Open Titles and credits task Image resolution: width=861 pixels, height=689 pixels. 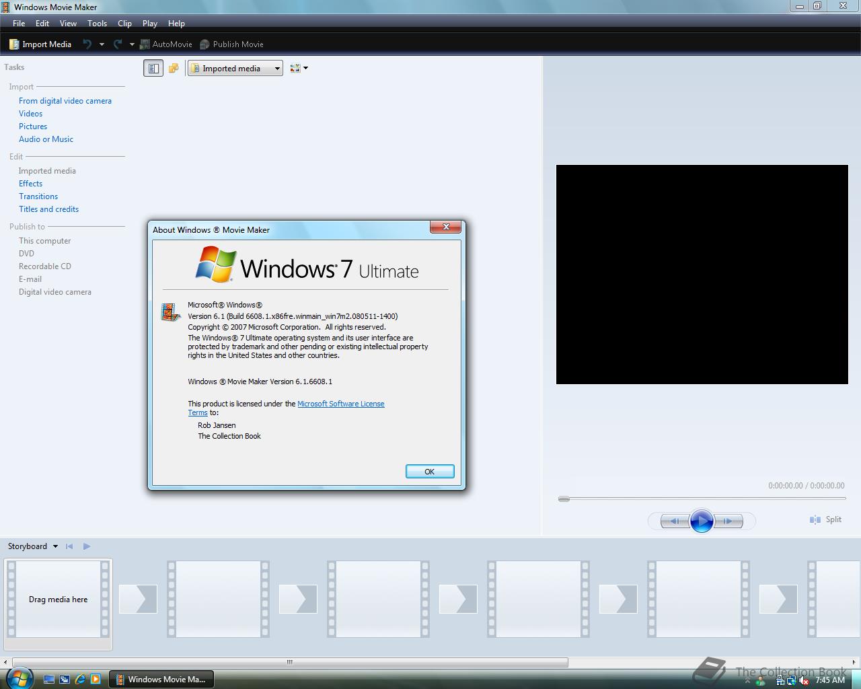point(48,209)
